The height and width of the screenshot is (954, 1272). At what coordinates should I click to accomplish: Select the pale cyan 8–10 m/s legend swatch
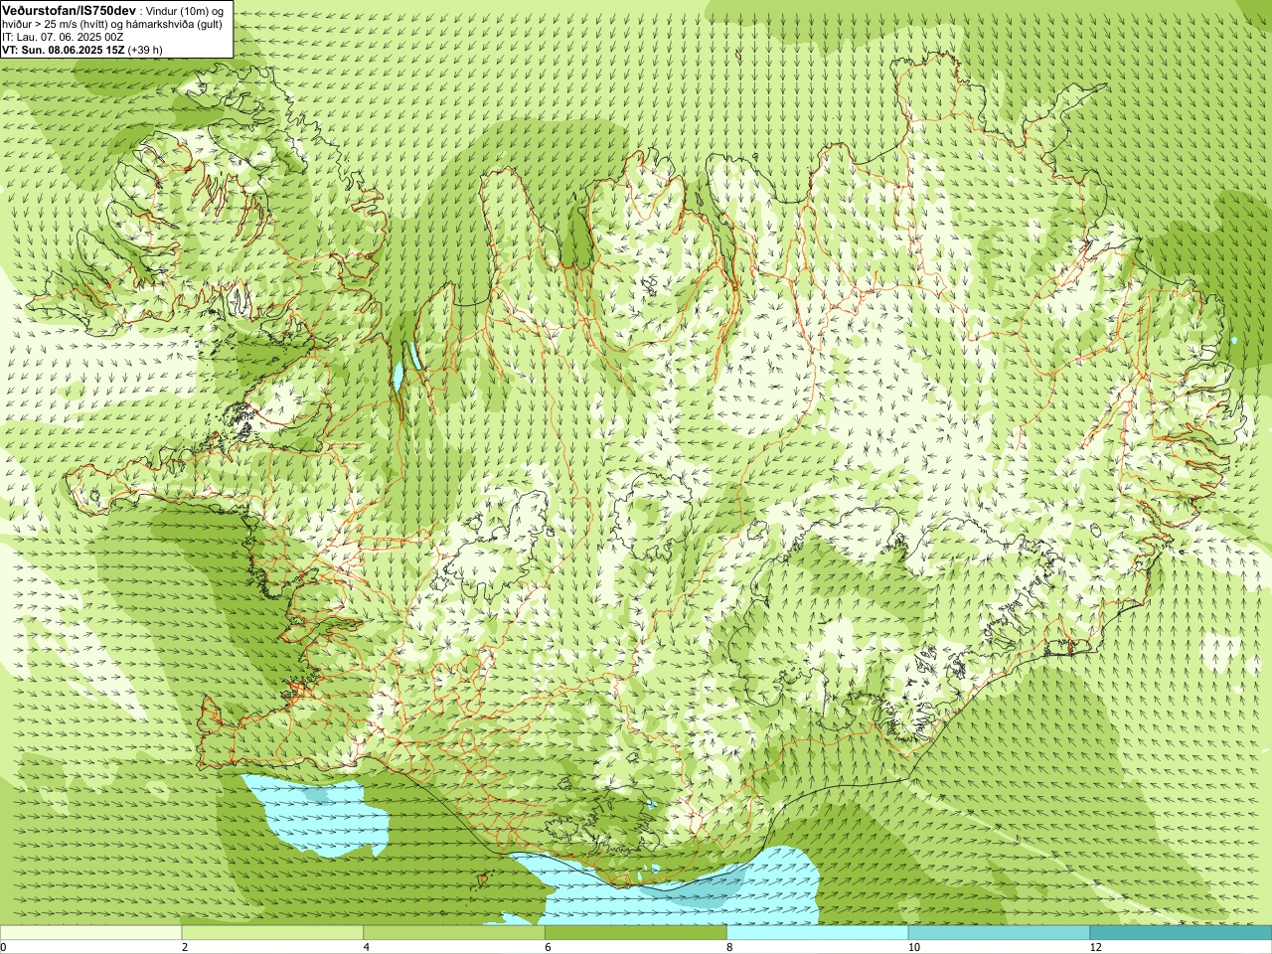point(818,933)
